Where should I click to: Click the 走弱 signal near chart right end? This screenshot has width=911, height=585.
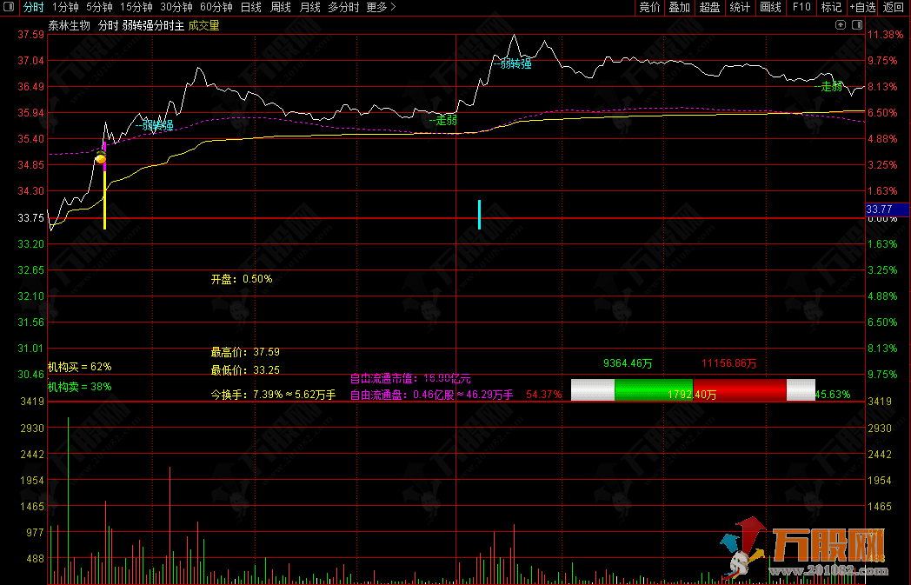pyautogui.click(x=828, y=87)
